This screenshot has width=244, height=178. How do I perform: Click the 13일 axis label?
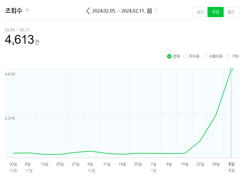point(45,164)
